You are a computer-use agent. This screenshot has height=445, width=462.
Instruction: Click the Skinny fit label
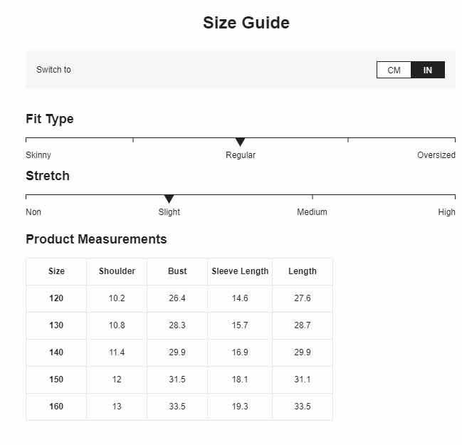click(x=38, y=155)
